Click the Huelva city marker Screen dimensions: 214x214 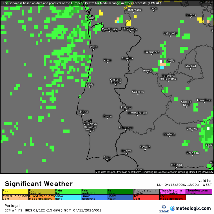tap(126, 153)
